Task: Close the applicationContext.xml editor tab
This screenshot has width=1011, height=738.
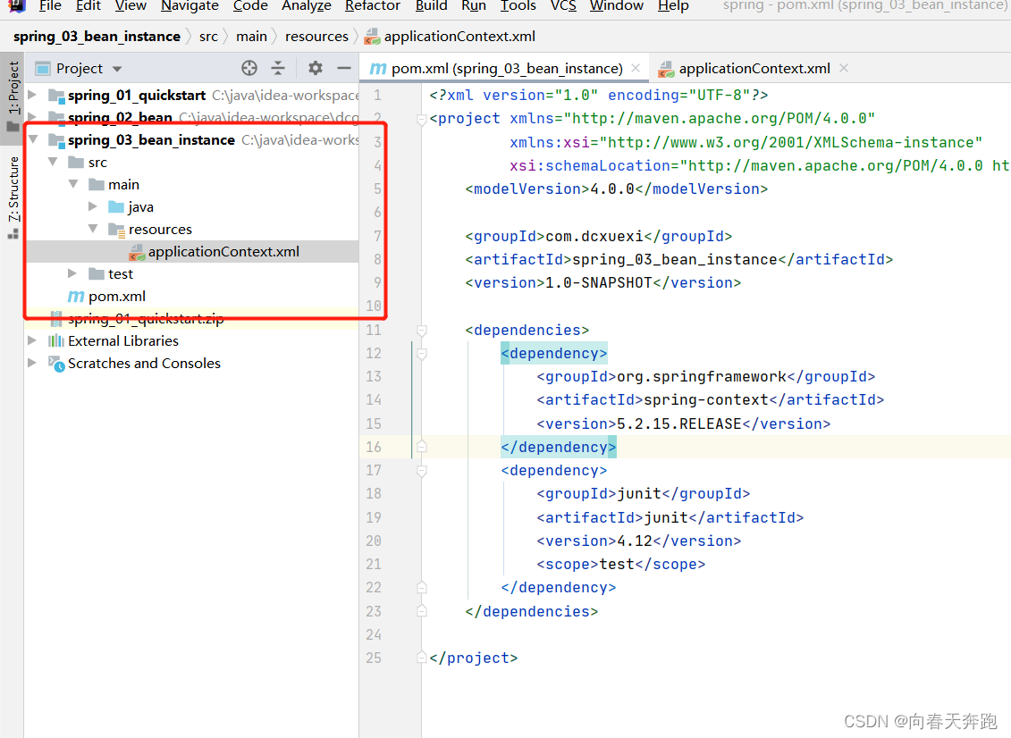Action: click(x=844, y=68)
